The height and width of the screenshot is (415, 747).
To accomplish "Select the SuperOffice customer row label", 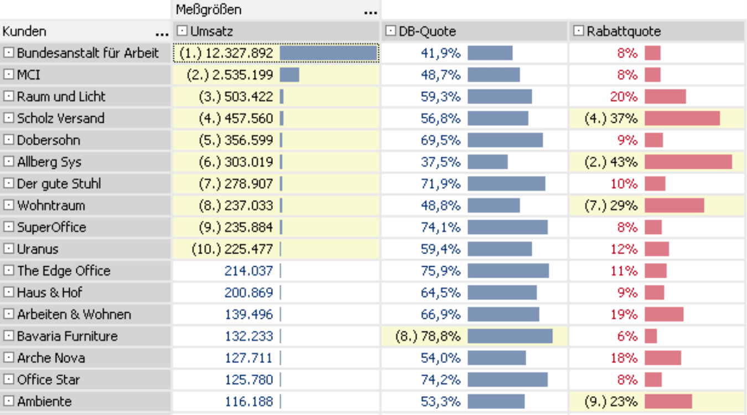I will click(51, 227).
